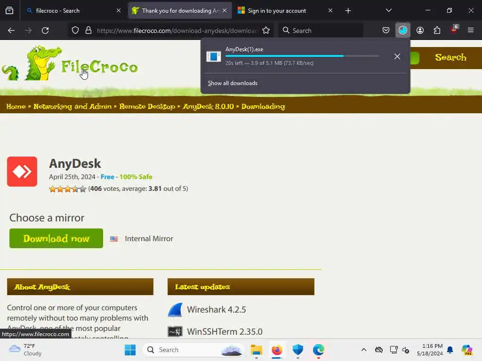The image size is (482, 361).
Task: Open Microsoft Edge from taskbar
Action: point(319,350)
